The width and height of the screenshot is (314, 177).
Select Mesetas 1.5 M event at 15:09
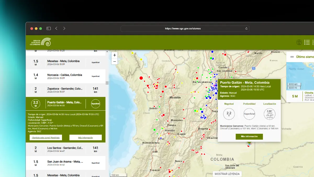66,62
